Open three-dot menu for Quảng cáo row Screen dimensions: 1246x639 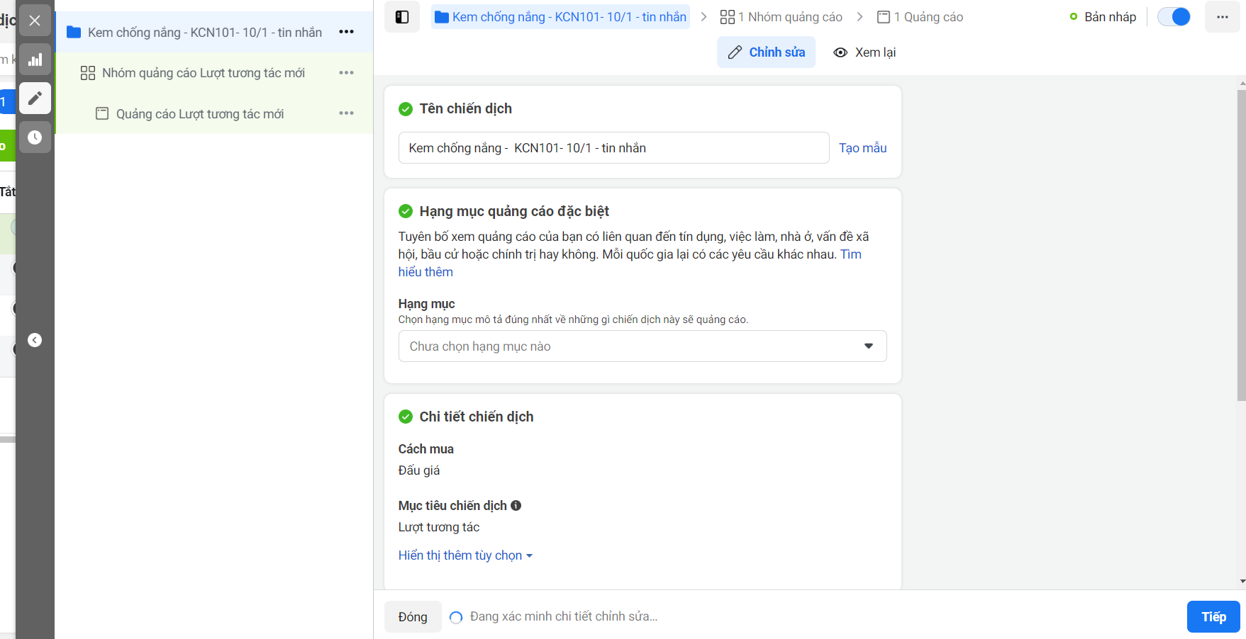tap(346, 113)
